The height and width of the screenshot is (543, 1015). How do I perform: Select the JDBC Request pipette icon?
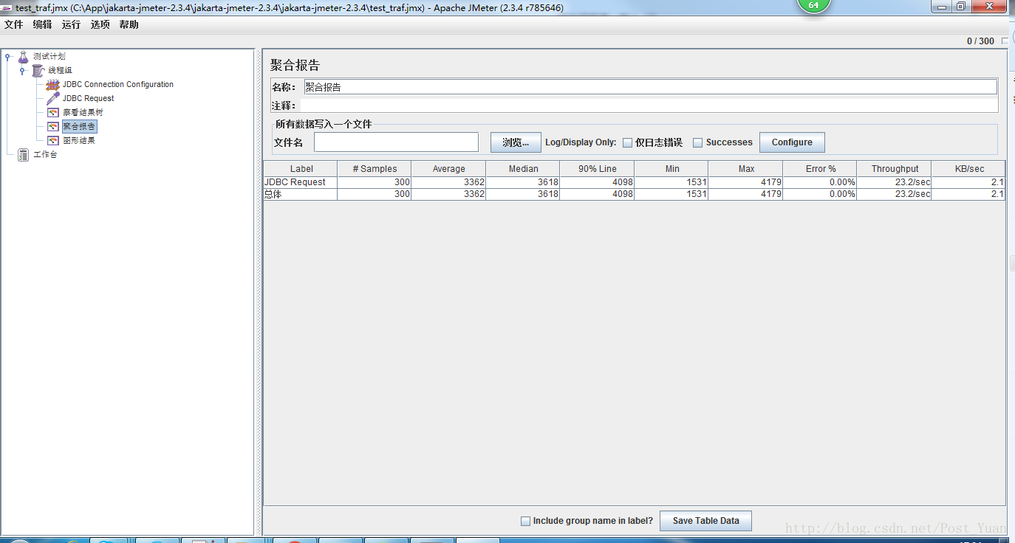click(52, 98)
